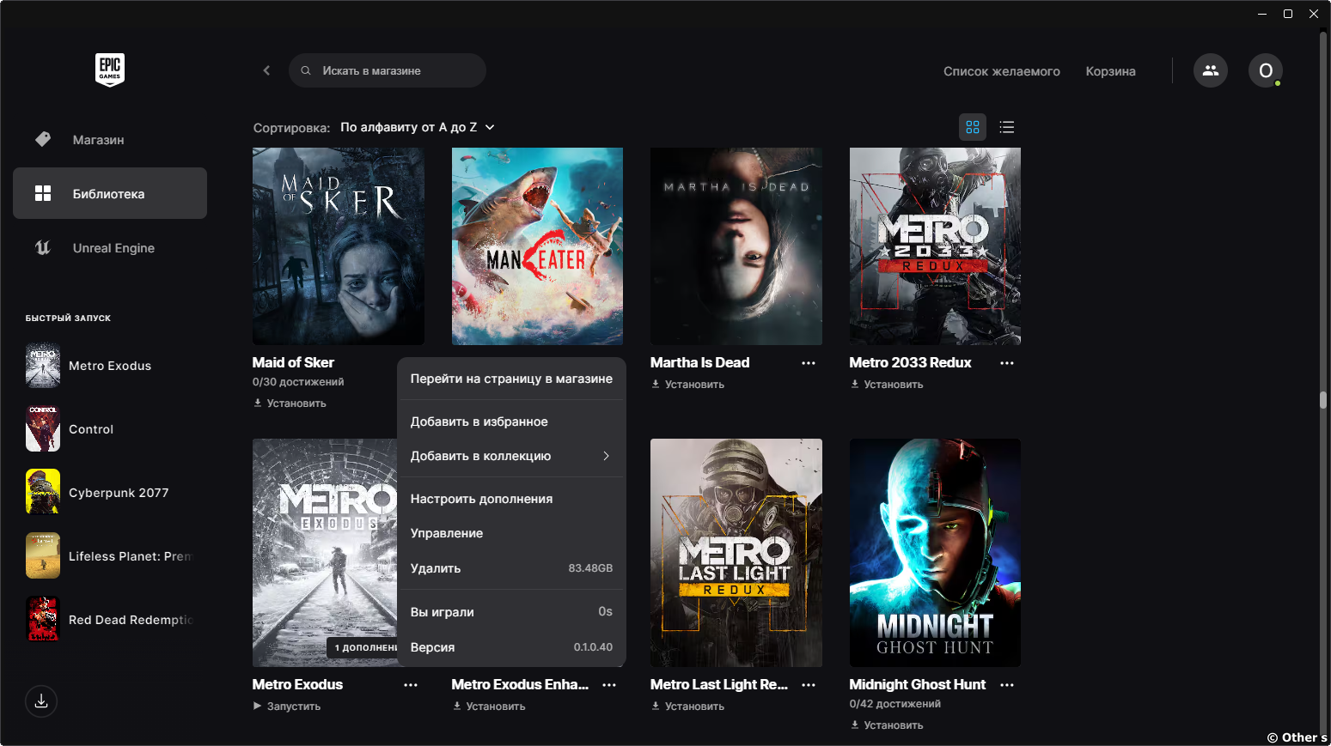The width and height of the screenshot is (1331, 746).
Task: Click the Midnight Ghost Hunt title
Action: [x=918, y=685]
